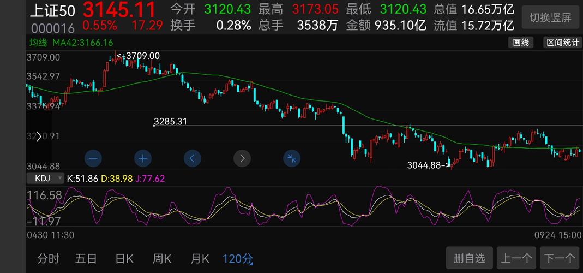The image size is (583, 273).
Task: Expand the left side panel chevron
Action: [39, 136]
